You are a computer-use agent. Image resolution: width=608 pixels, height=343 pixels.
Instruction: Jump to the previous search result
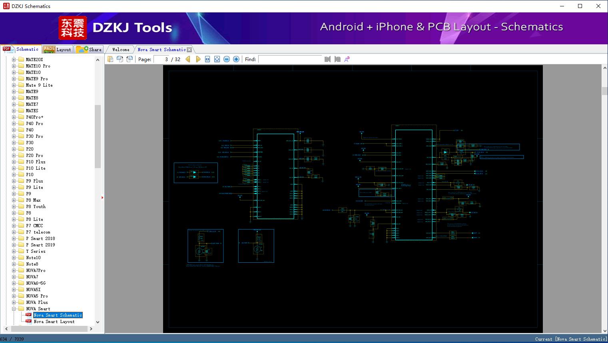click(x=327, y=59)
